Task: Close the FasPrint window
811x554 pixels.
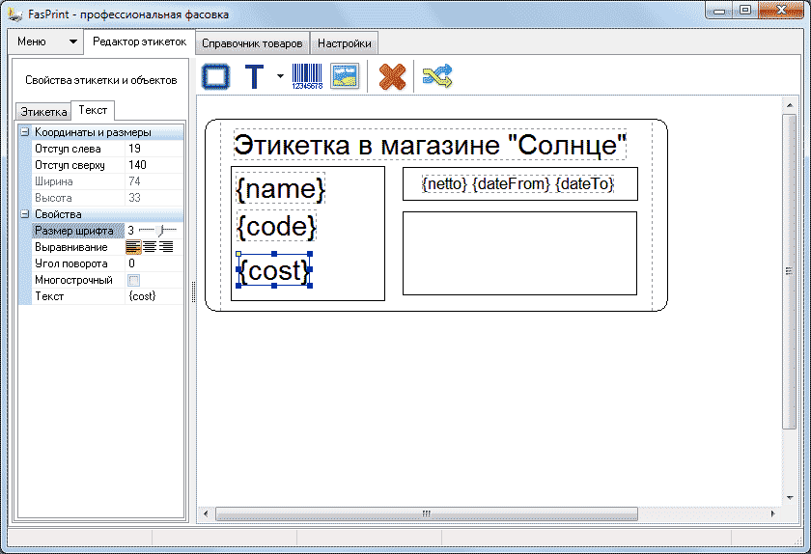Action: click(x=782, y=10)
